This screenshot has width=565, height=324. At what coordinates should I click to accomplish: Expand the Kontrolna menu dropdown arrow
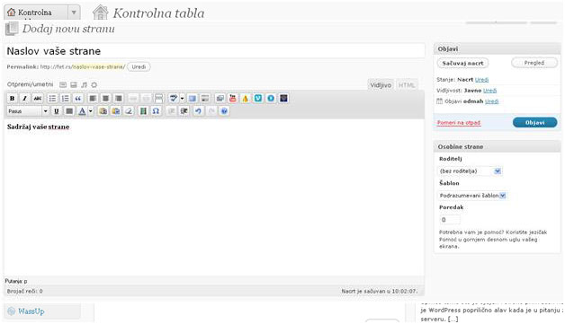[74, 13]
